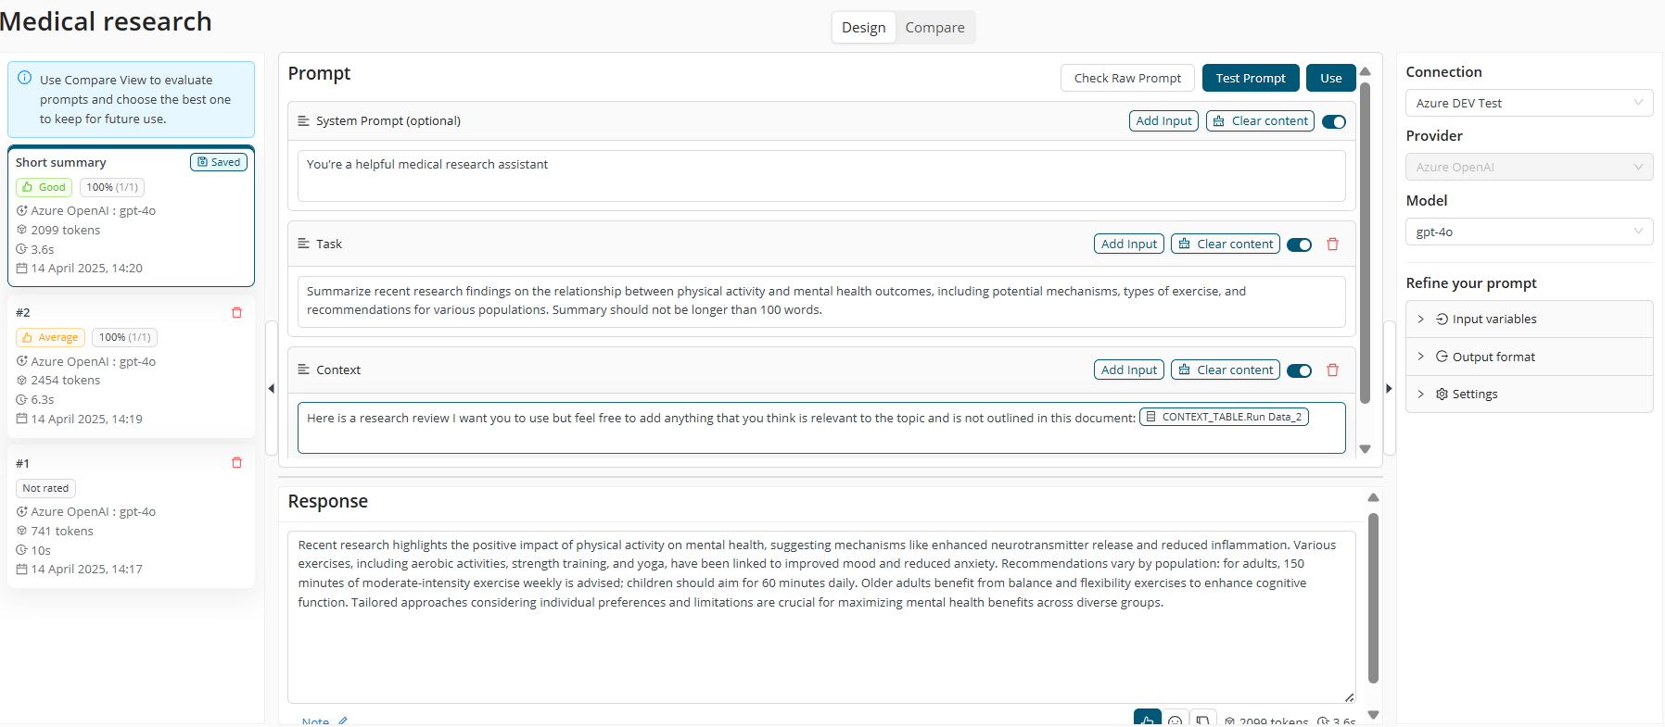Collapse the left history panel with the arrow
The width and height of the screenshot is (1665, 727).
(271, 389)
